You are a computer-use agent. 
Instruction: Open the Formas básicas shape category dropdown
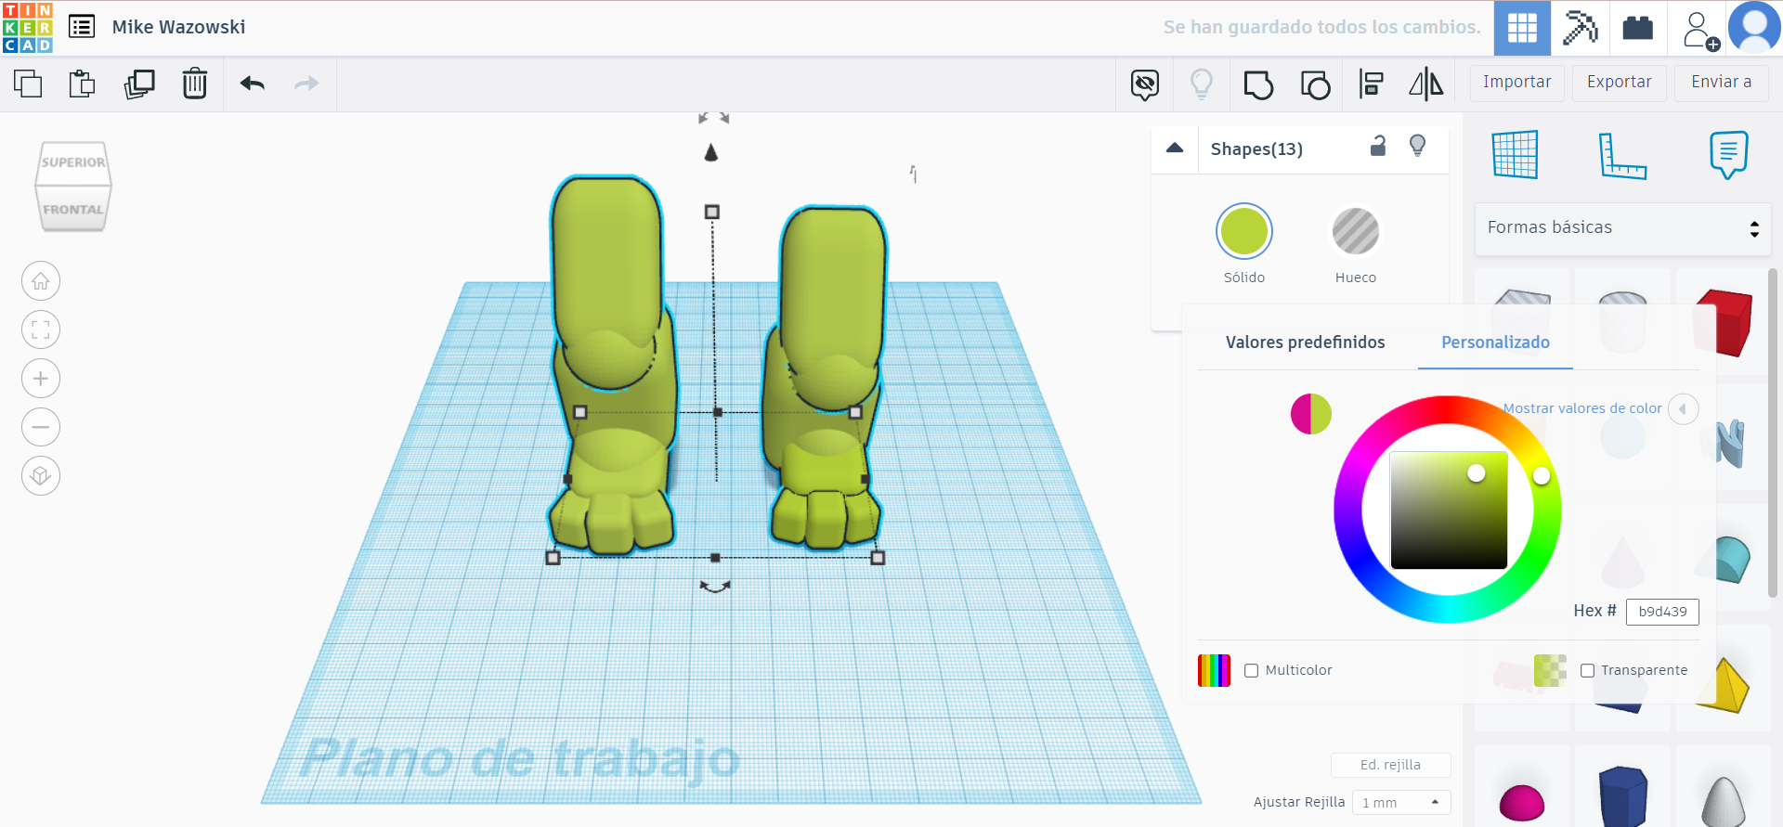1623,228
